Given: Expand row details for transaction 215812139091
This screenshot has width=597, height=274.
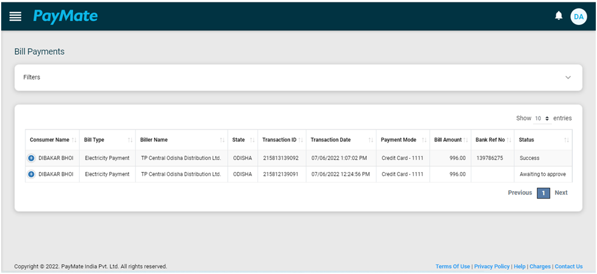Looking at the screenshot, I should (x=31, y=174).
